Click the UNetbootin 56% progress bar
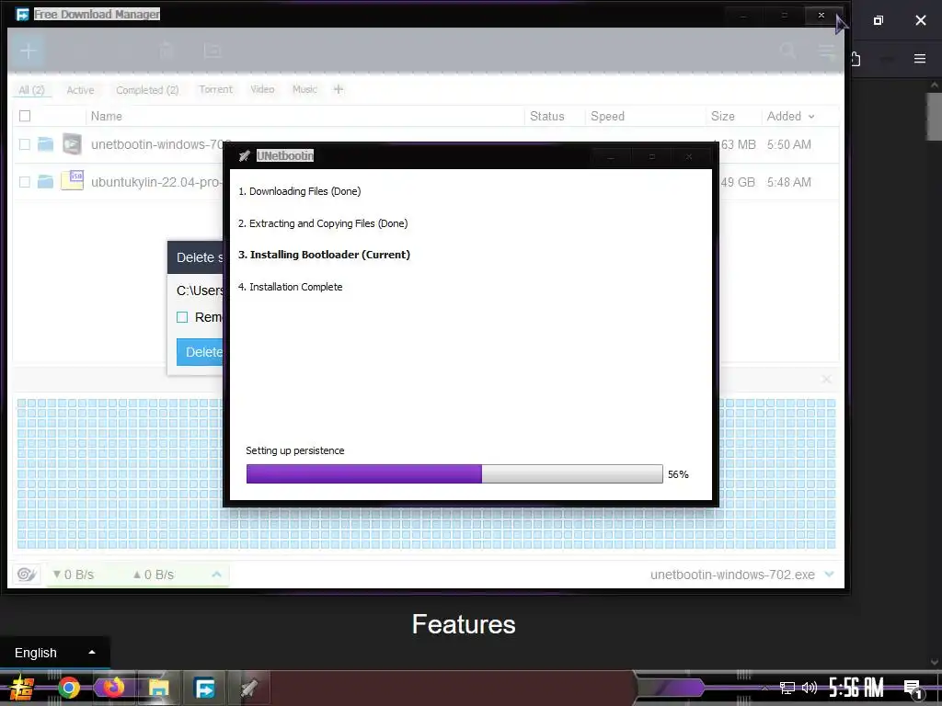Image resolution: width=942 pixels, height=706 pixels. pyautogui.click(x=454, y=473)
